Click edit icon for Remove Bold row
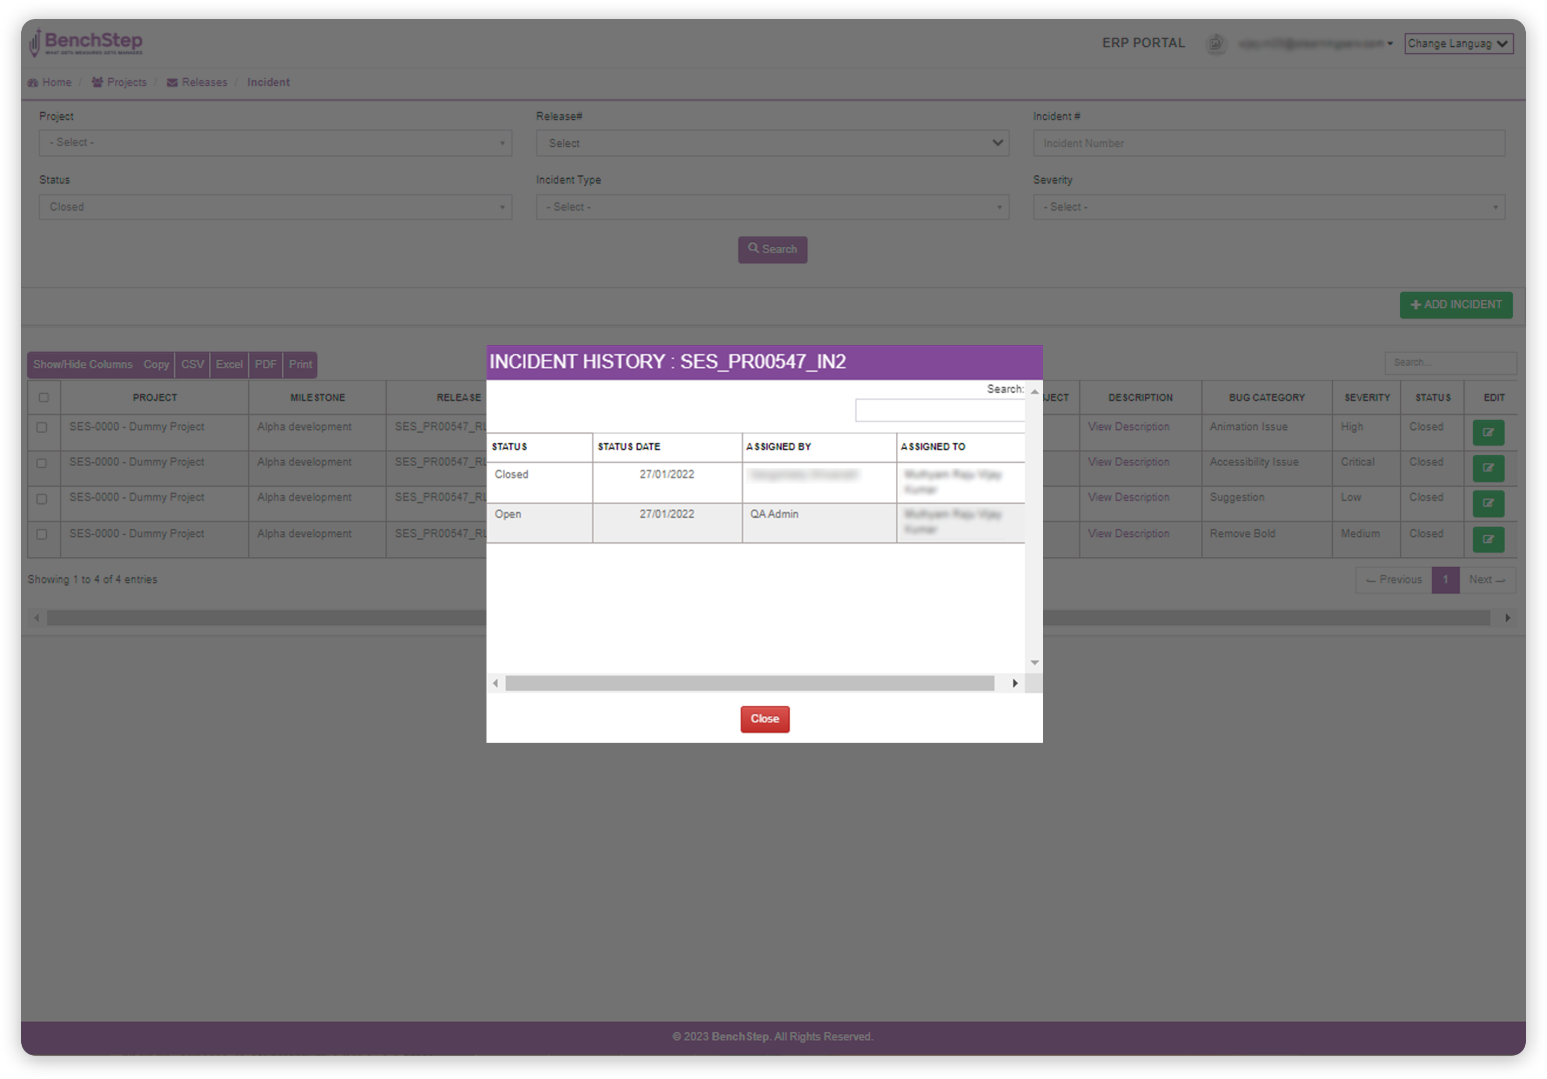The width and height of the screenshot is (1547, 1079). point(1488,539)
